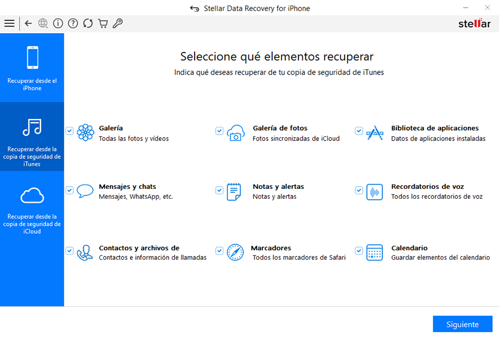This screenshot has height=340, width=499.
Task: Click the Notas y alertas heading
Action: tap(278, 187)
